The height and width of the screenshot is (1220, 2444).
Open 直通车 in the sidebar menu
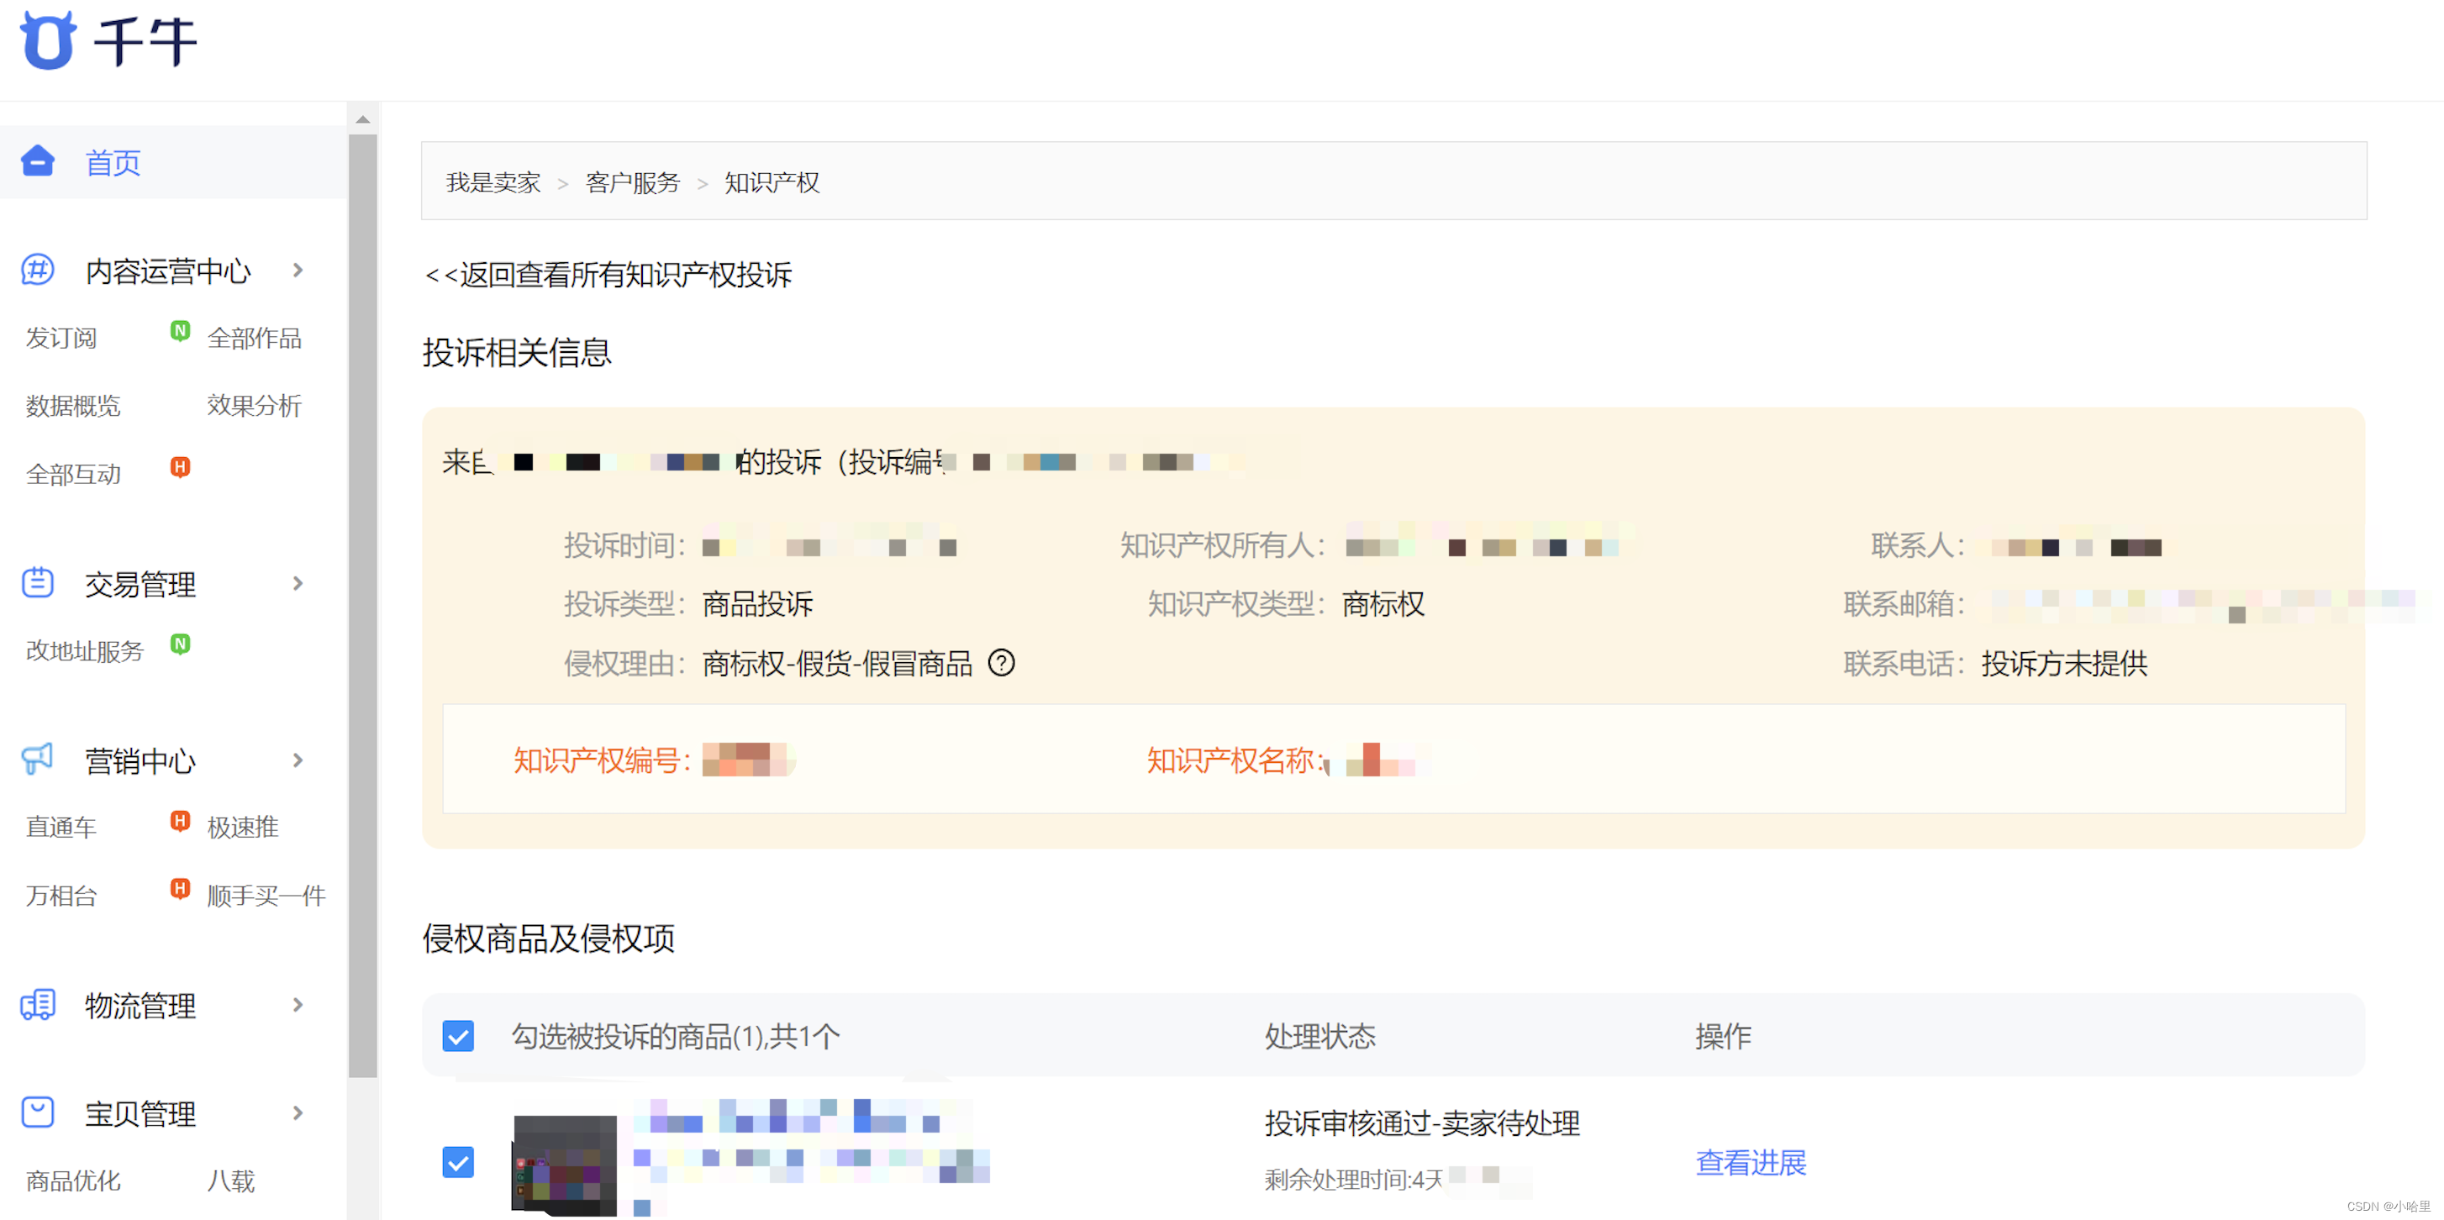point(61,826)
